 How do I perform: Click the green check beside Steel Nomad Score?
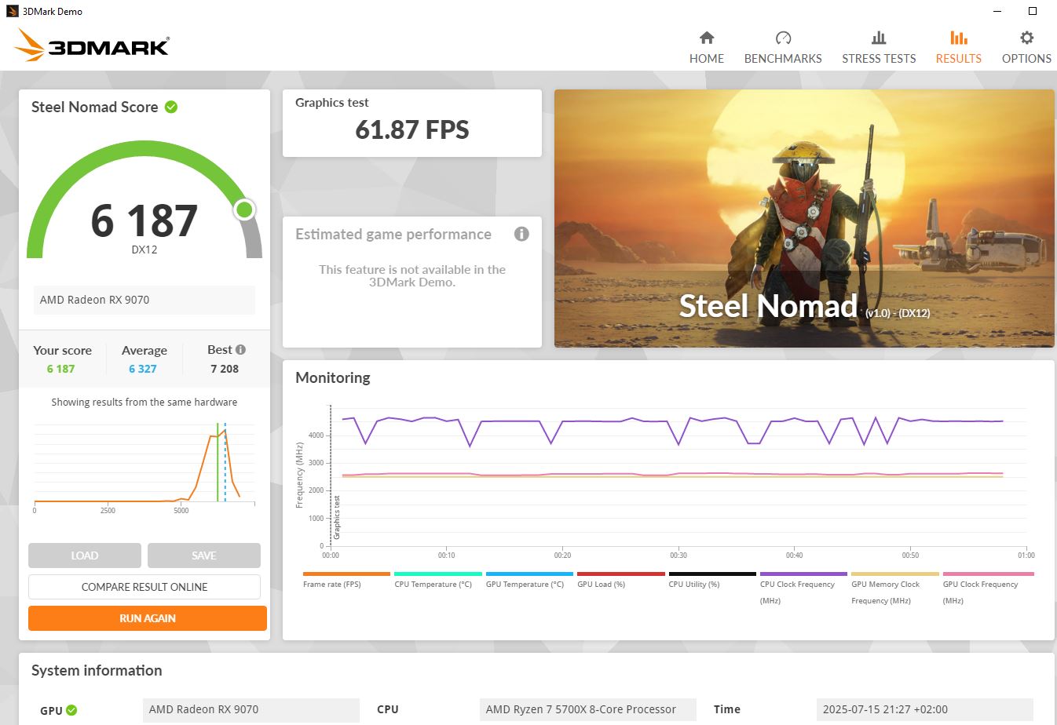(x=171, y=107)
